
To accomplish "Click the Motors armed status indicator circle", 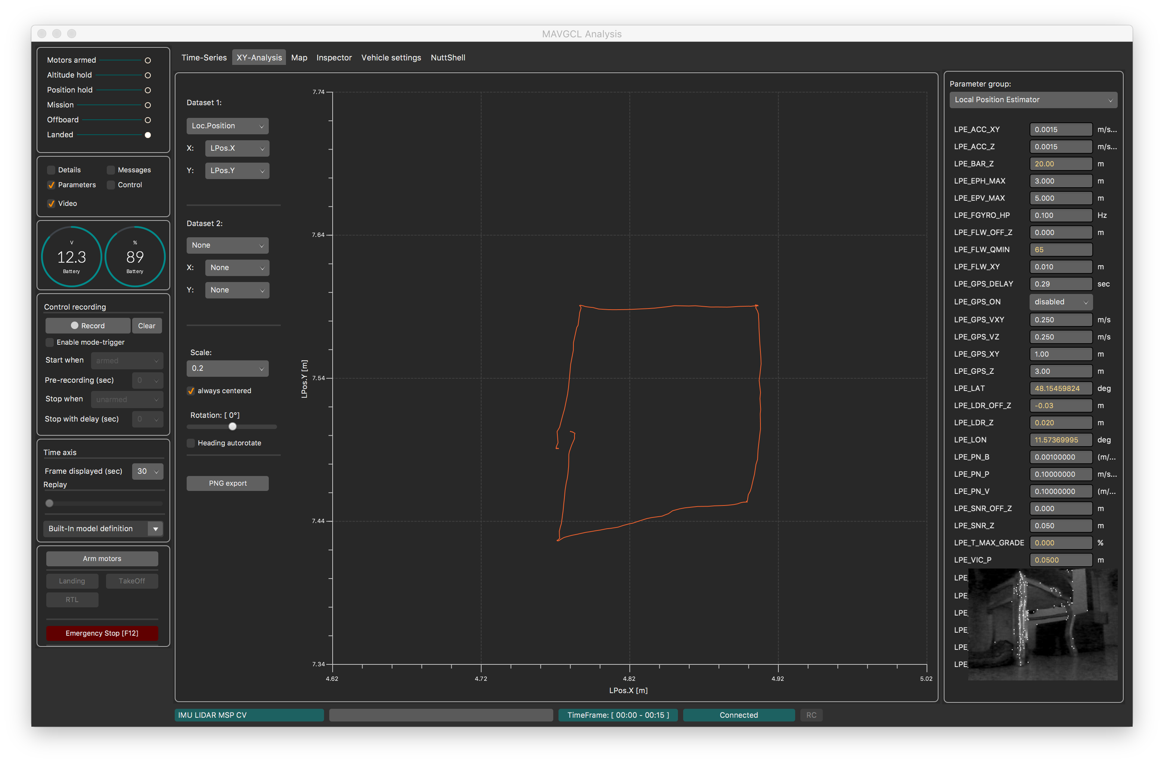I will (148, 60).
